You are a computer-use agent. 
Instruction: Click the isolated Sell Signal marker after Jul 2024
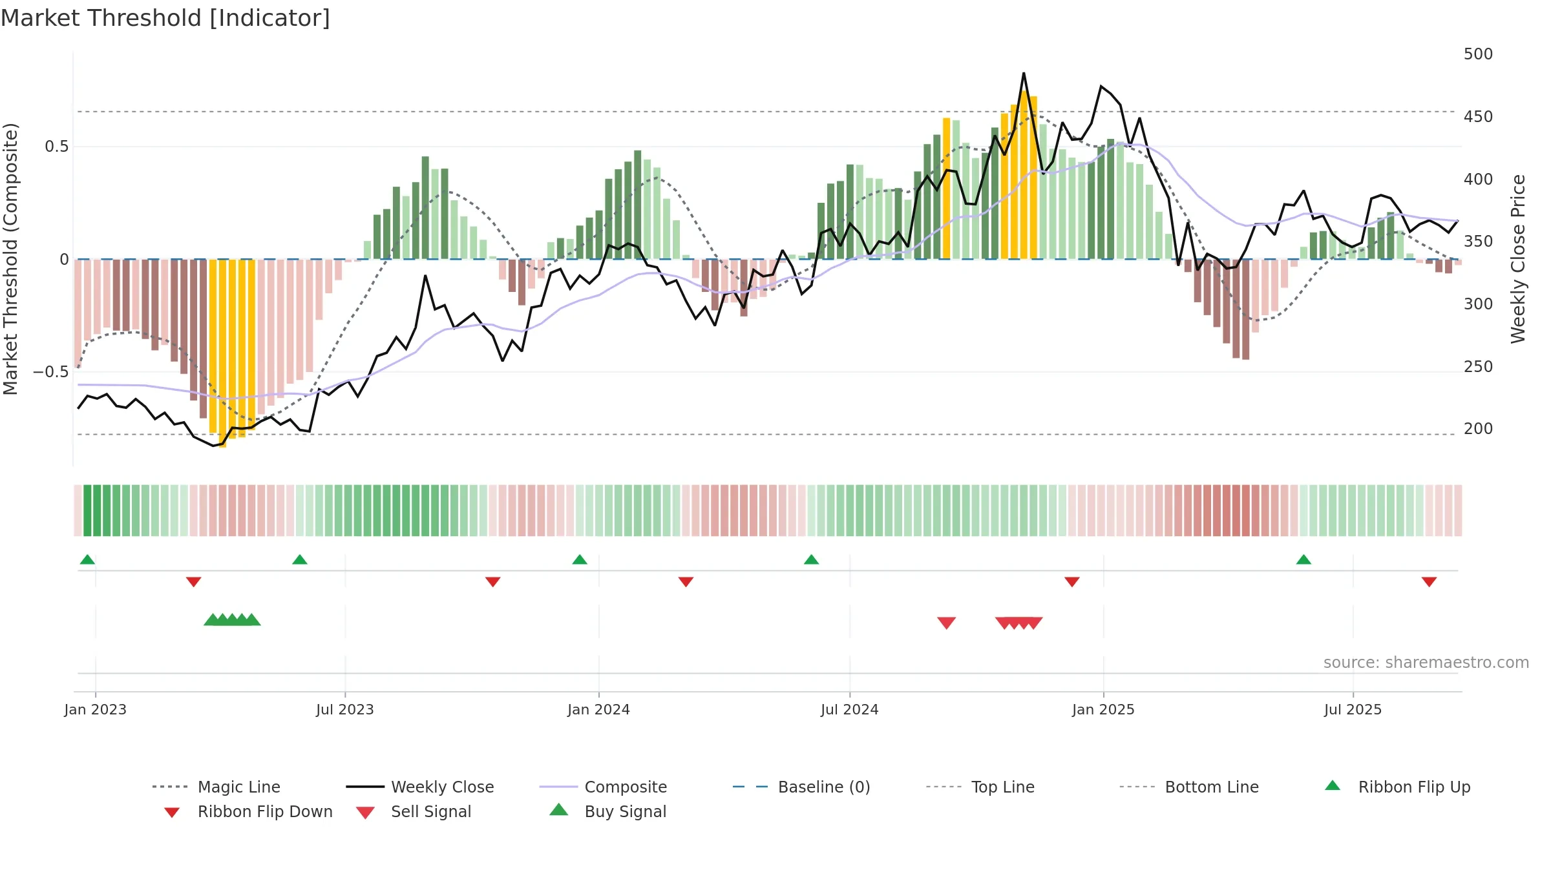pyautogui.click(x=947, y=623)
